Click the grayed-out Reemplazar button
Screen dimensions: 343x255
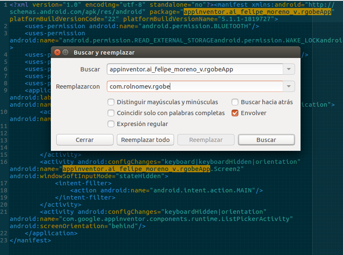(206, 140)
